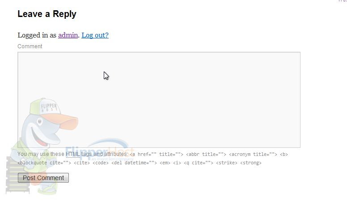The width and height of the screenshot is (347, 201).
Task: Click the server rack illustration
Action: [x=18, y=175]
